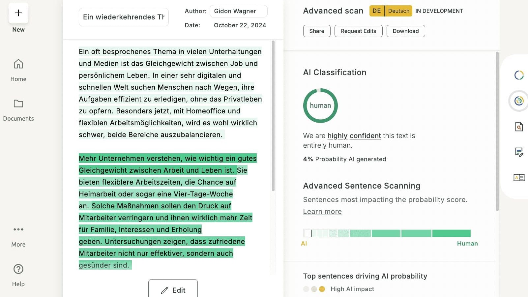Click the AI-to-Human sentence gradient bar

(x=387, y=233)
